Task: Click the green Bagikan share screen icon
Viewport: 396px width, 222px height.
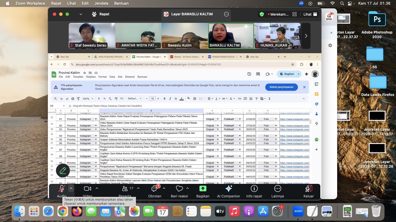Action: (203, 188)
